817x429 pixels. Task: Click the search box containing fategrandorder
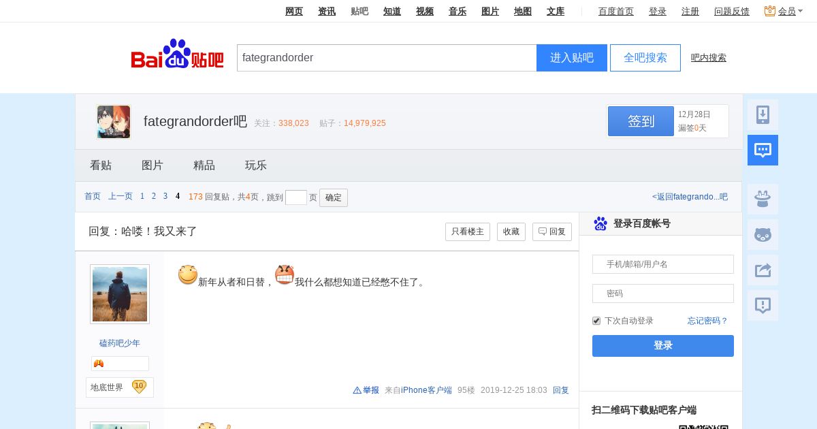(387, 58)
